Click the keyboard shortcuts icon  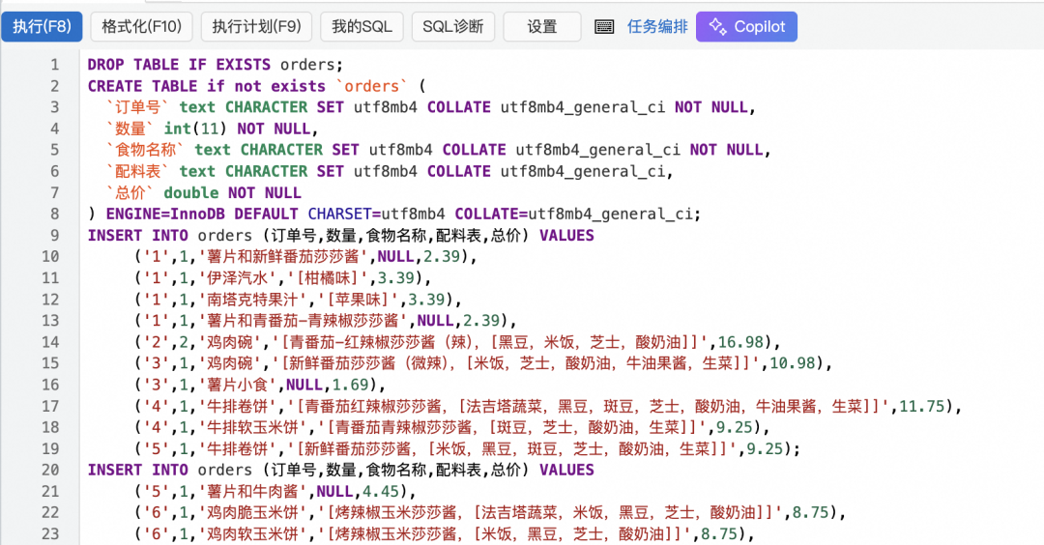(604, 27)
